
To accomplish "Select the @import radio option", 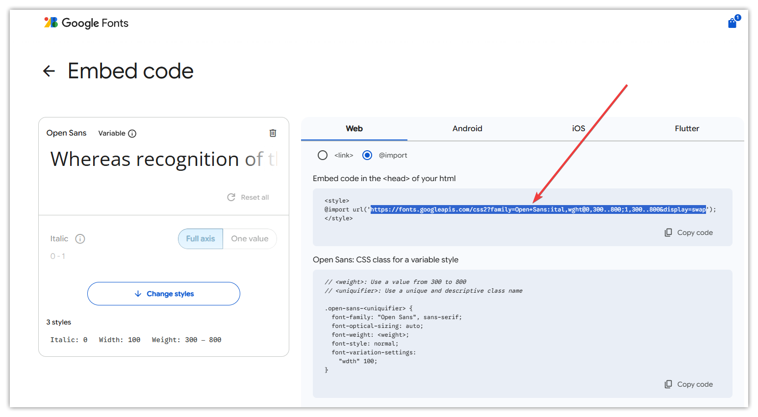I will (x=367, y=155).
